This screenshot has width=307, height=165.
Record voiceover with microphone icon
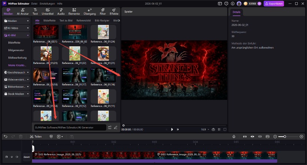tap(234, 137)
